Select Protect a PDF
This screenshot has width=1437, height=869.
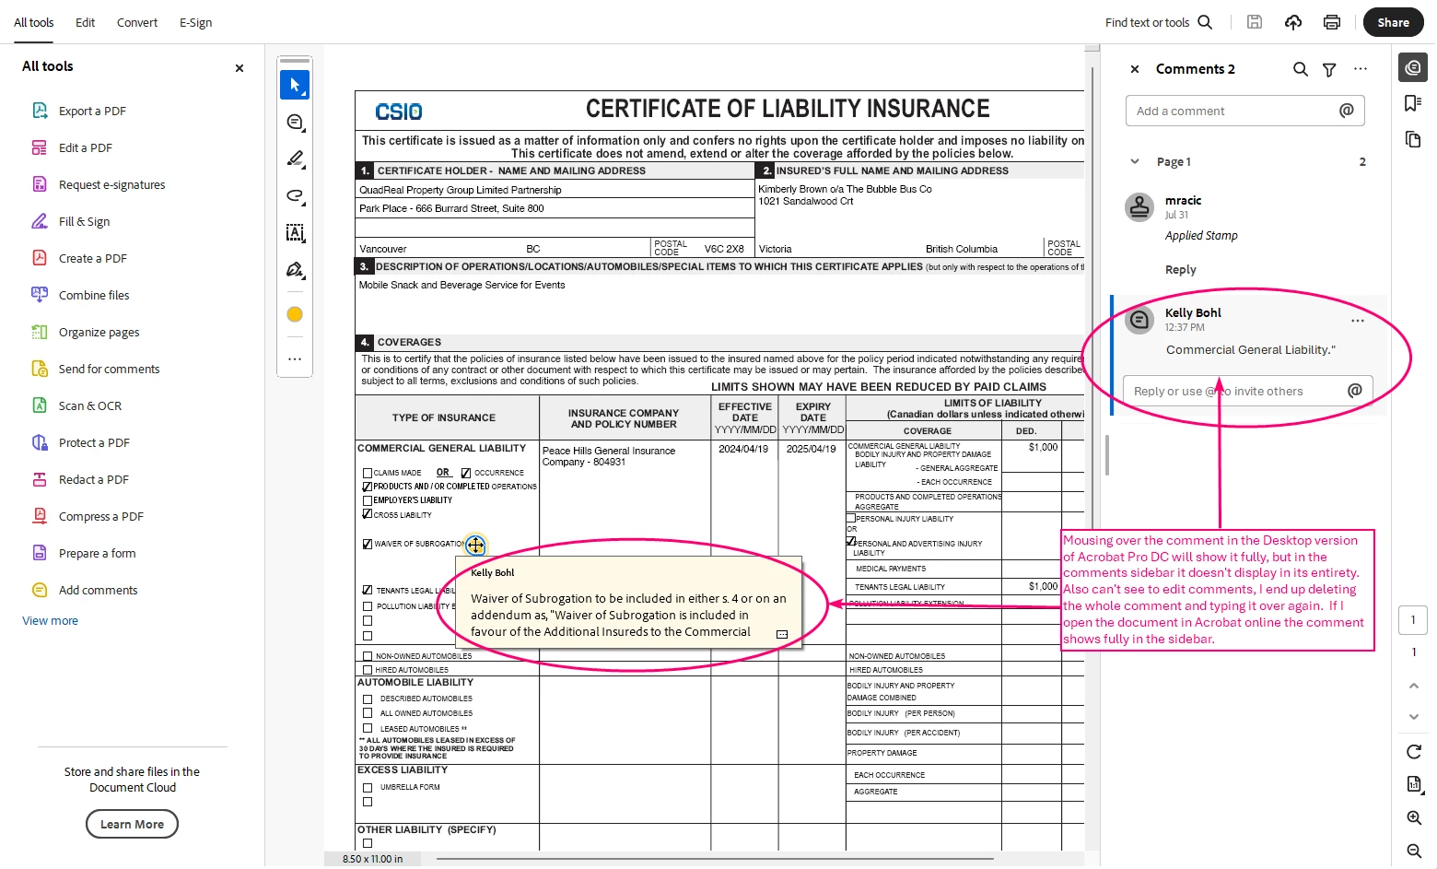[x=94, y=442]
